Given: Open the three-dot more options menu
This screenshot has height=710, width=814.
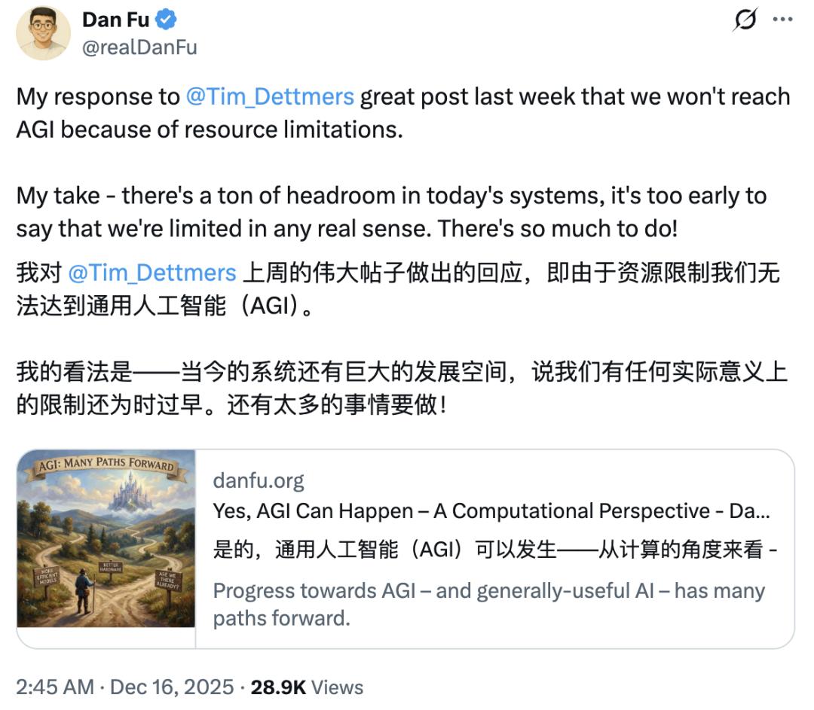Looking at the screenshot, I should point(783,20).
